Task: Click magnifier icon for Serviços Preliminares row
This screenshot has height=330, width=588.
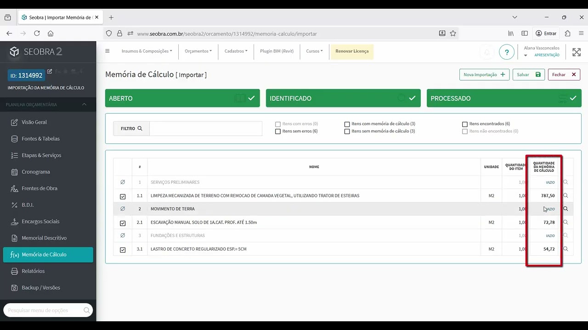Action: [565, 182]
